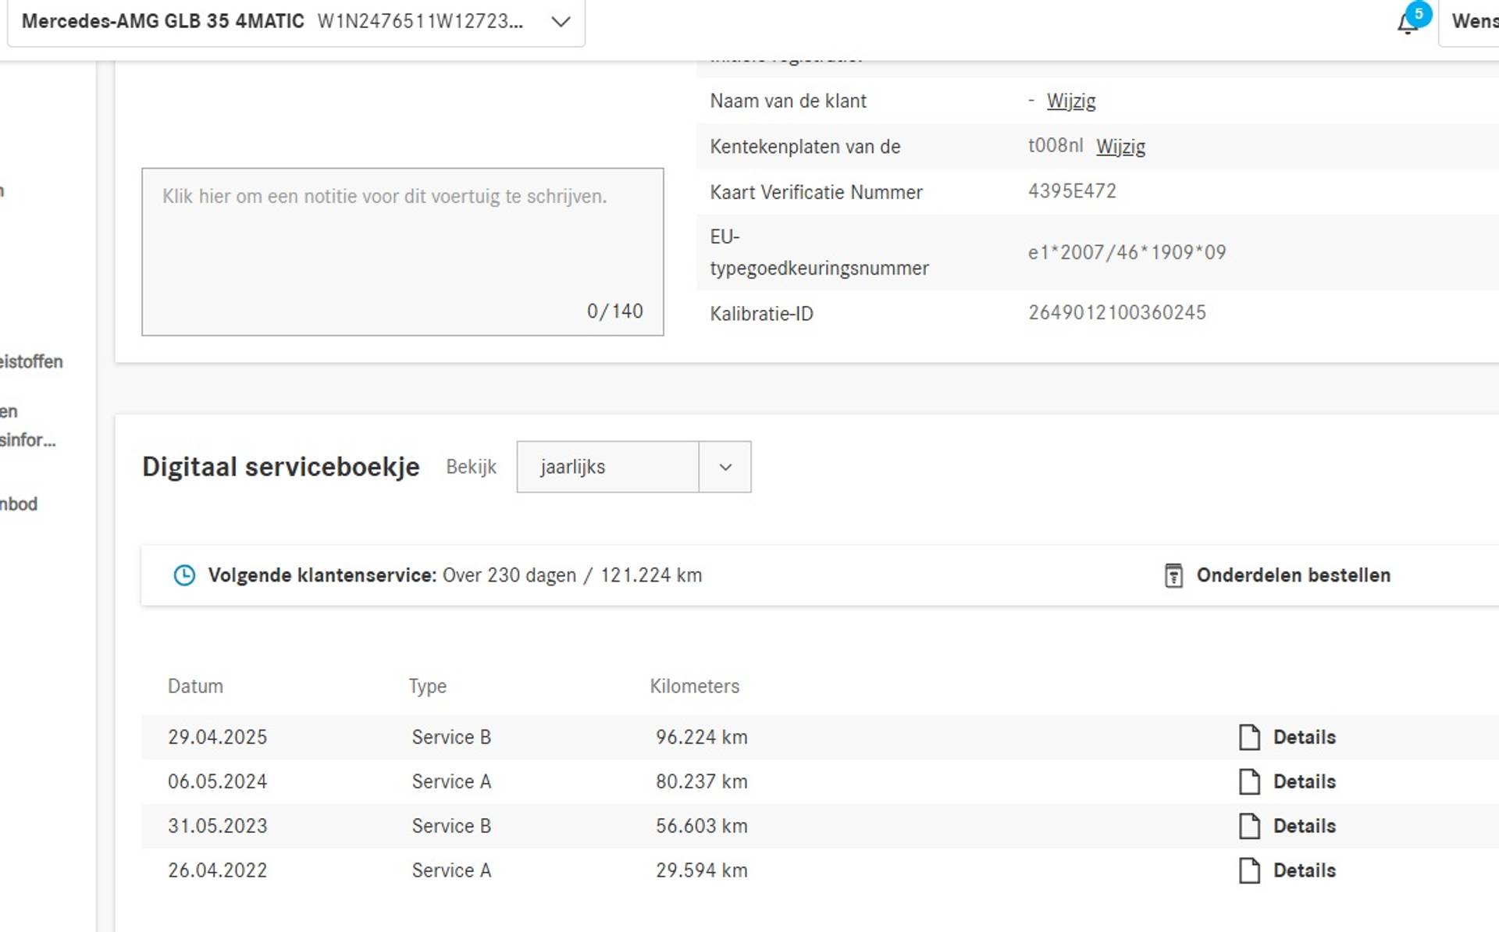Screen dimensions: 1499x932
Task: Open Details for Service A 80.237 km
Action: tap(1304, 781)
